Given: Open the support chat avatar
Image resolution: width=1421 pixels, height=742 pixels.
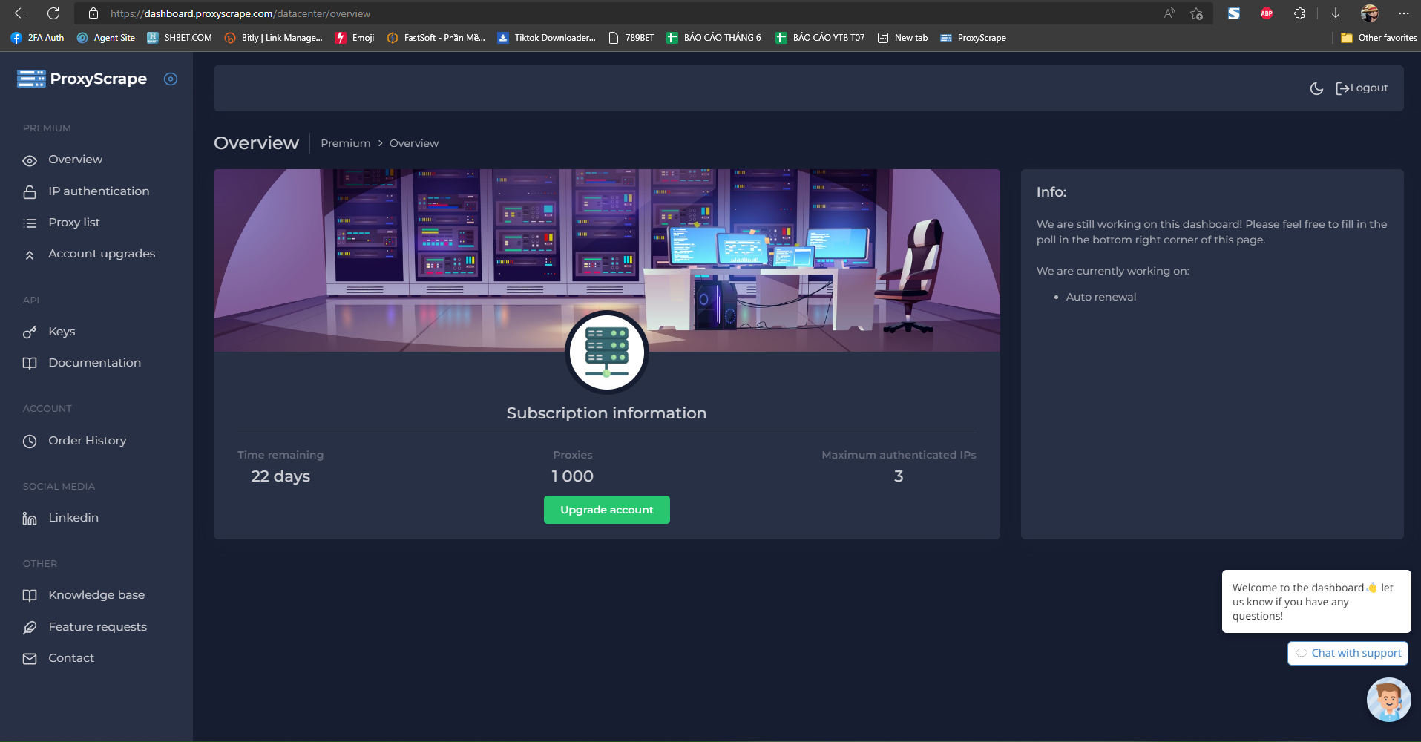Looking at the screenshot, I should click(1389, 700).
